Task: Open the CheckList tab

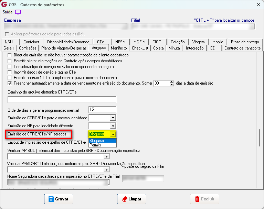Action: 140,48
